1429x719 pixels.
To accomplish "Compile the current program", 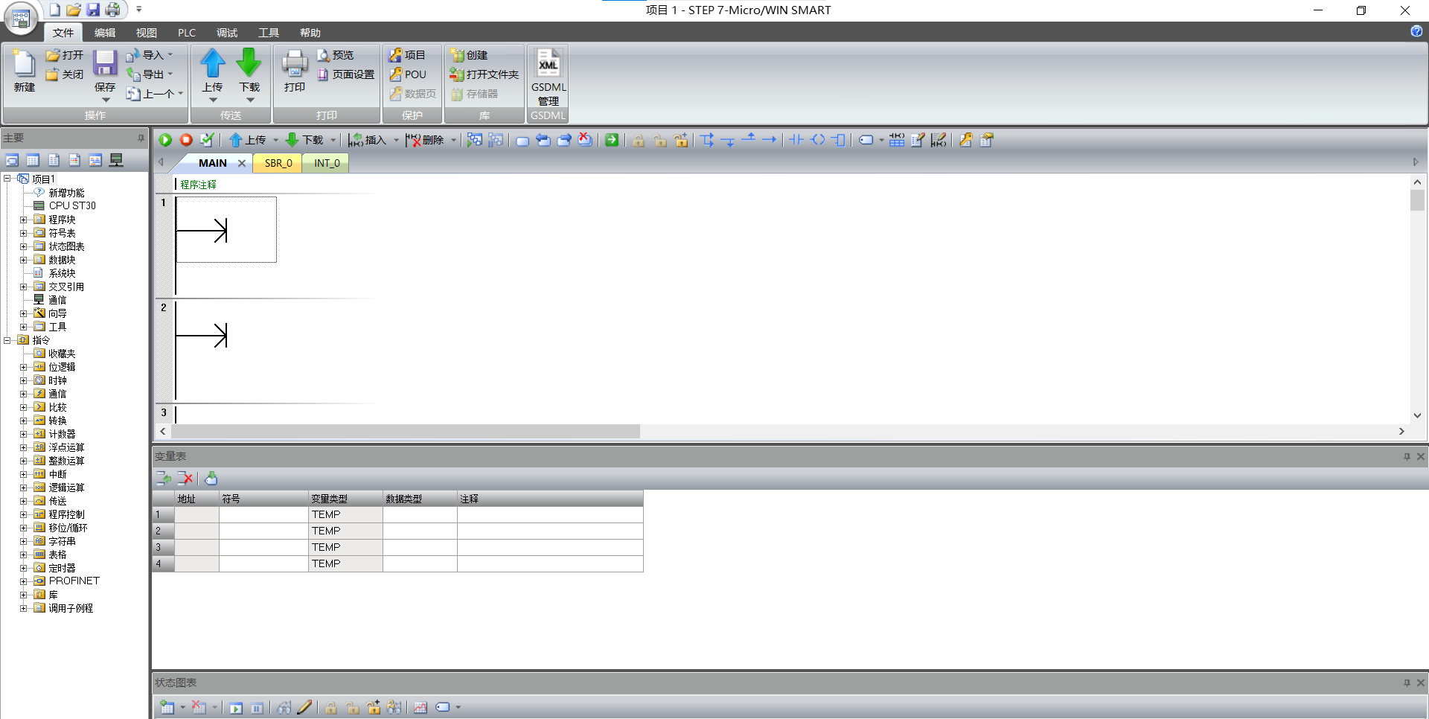I will pyautogui.click(x=208, y=140).
